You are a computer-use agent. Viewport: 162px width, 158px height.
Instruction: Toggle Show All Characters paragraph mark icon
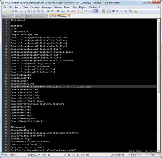[x=91, y=11]
